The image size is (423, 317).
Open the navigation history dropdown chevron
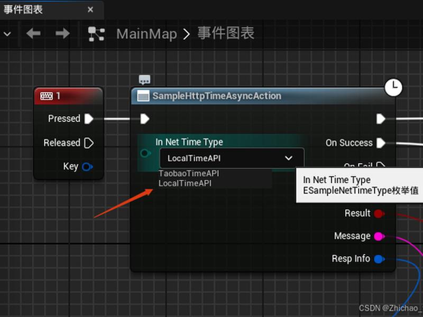[7, 34]
